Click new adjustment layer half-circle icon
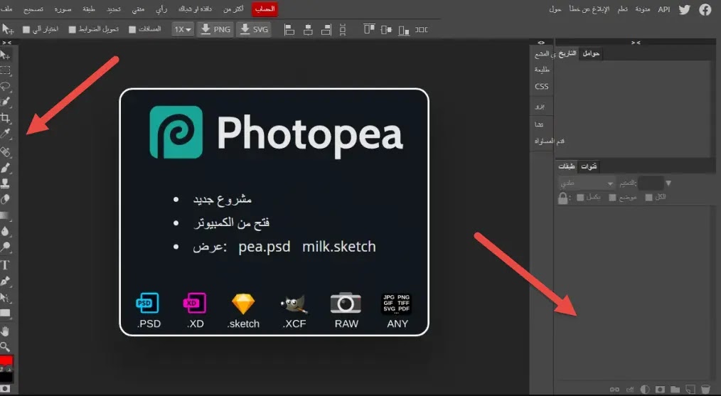The height and width of the screenshot is (396, 721). coord(645,390)
